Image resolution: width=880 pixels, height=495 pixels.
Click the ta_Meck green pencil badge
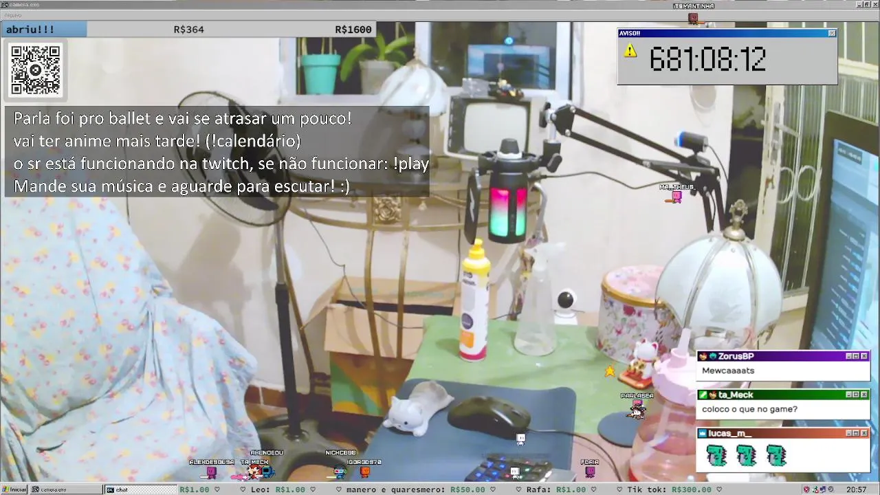tap(703, 395)
